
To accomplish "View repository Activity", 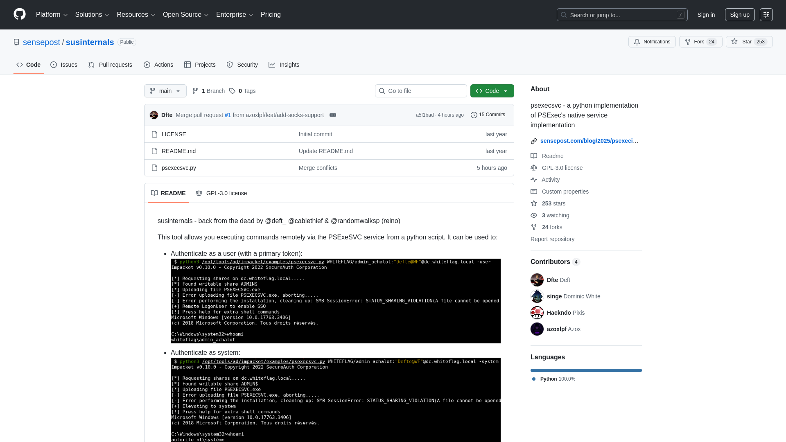I will click(551, 180).
